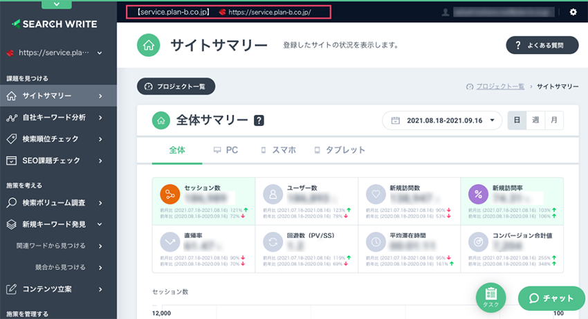The image size is (588, 319).
Task: Click the layers icon for 新規キーワード発見
Action: [11, 224]
